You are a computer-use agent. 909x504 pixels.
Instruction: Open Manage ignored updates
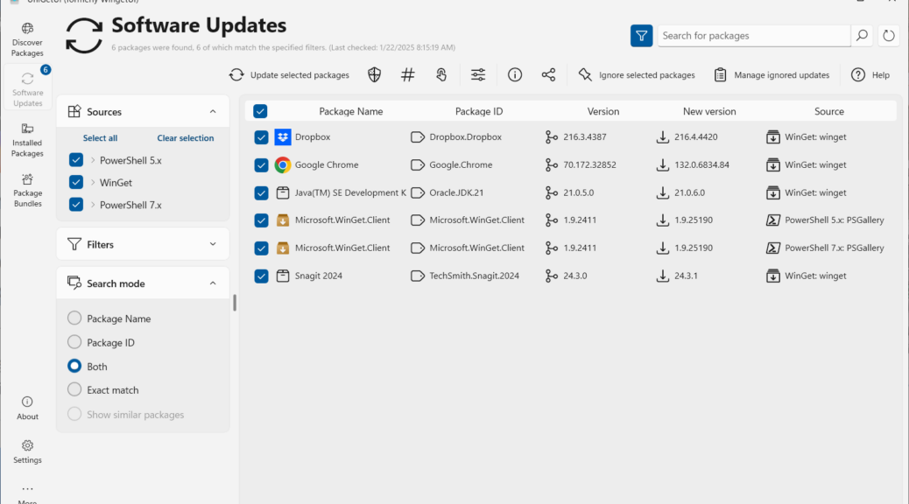(772, 74)
